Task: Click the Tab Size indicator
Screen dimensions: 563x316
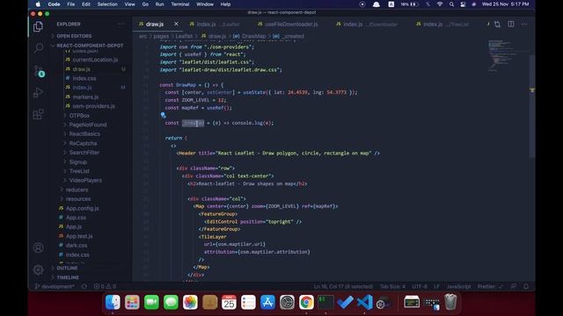Action: pos(392,286)
